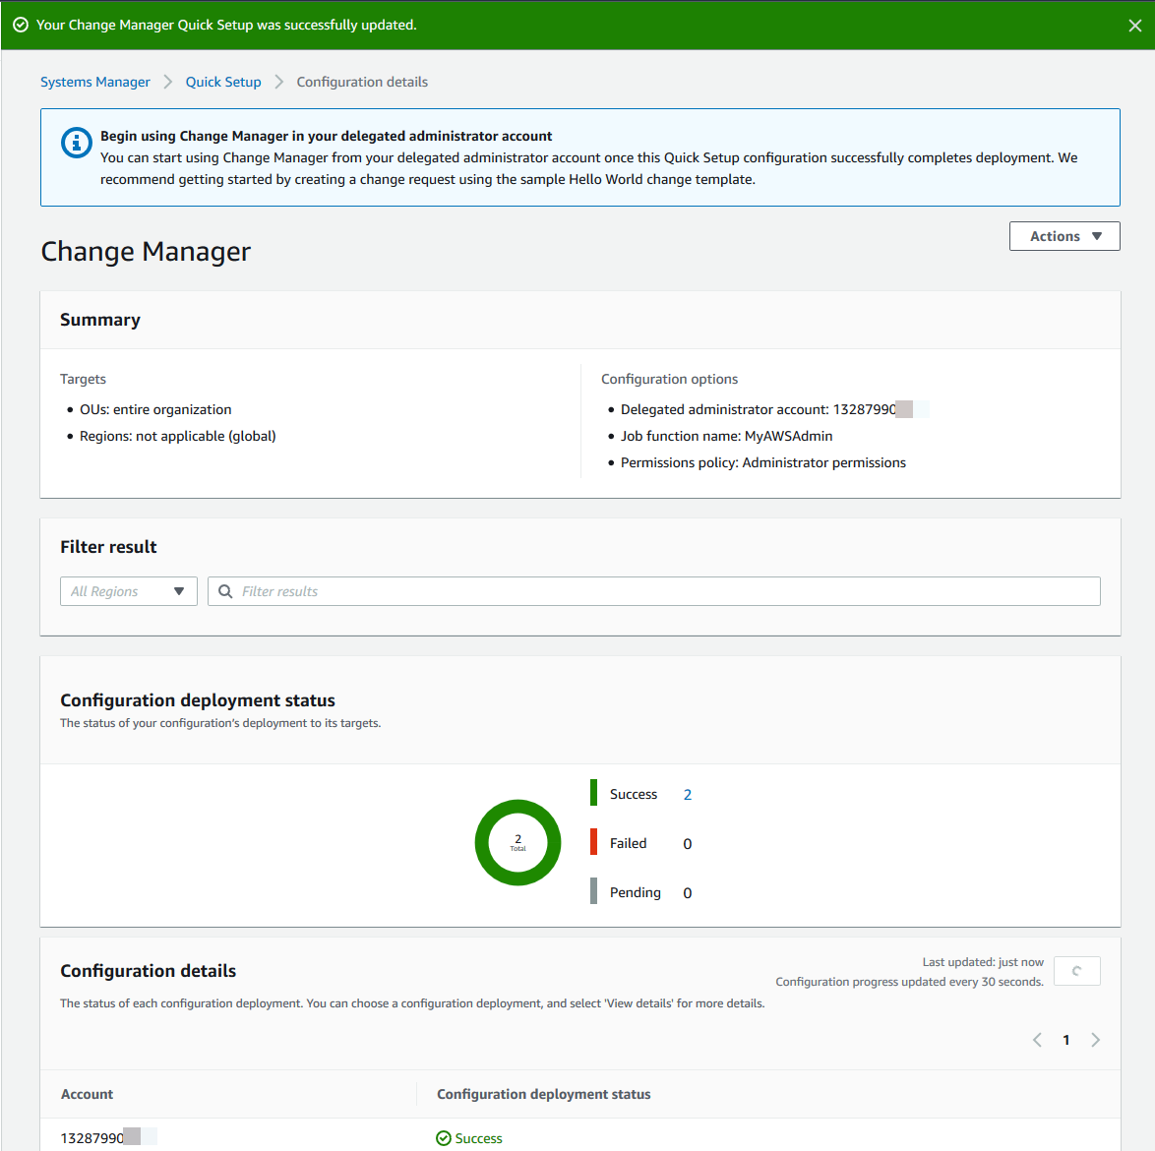Click the Pending label in the chart legend

click(635, 892)
